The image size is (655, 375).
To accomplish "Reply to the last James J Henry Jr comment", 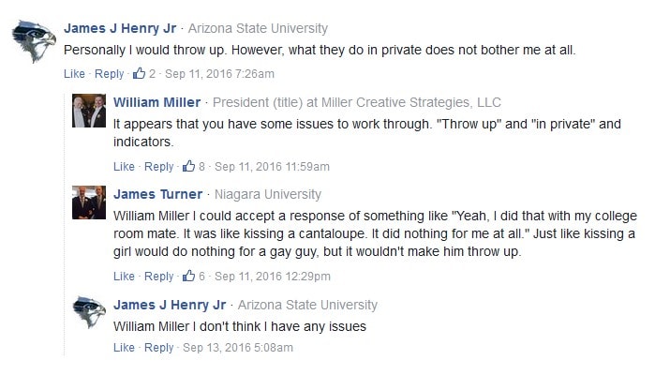I will tap(159, 347).
